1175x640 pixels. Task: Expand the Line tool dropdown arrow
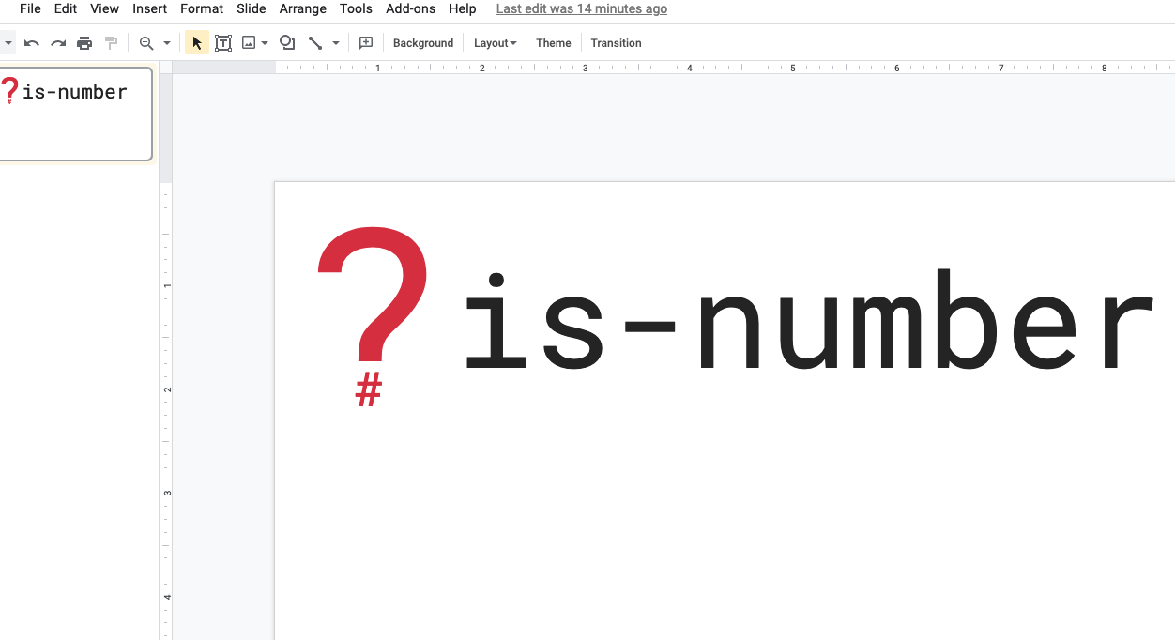(x=334, y=42)
